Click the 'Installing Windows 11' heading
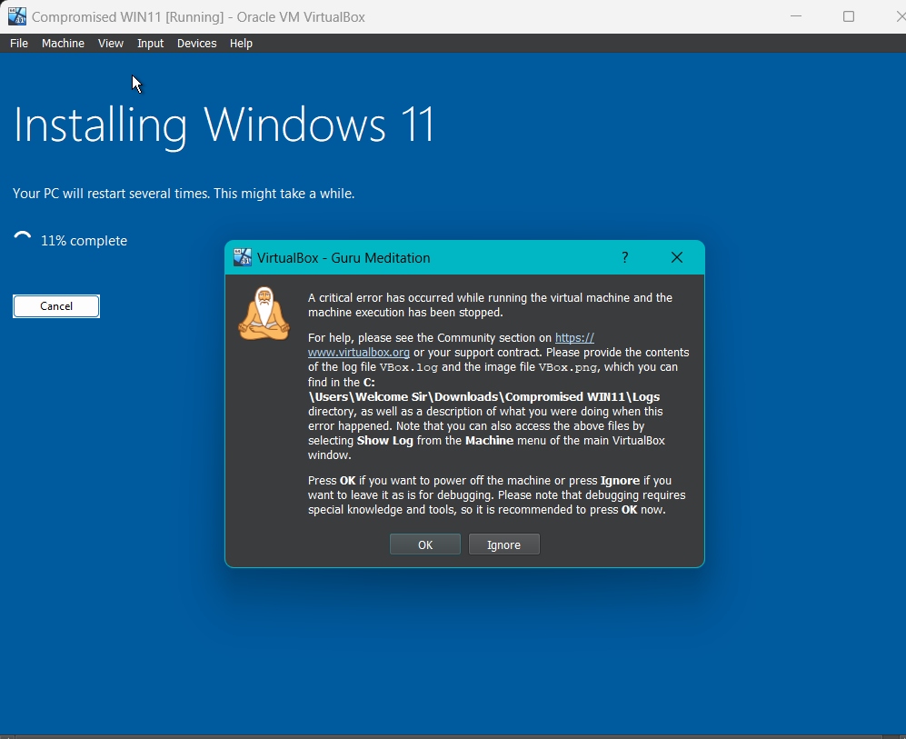Image resolution: width=906 pixels, height=739 pixels. coord(224,125)
